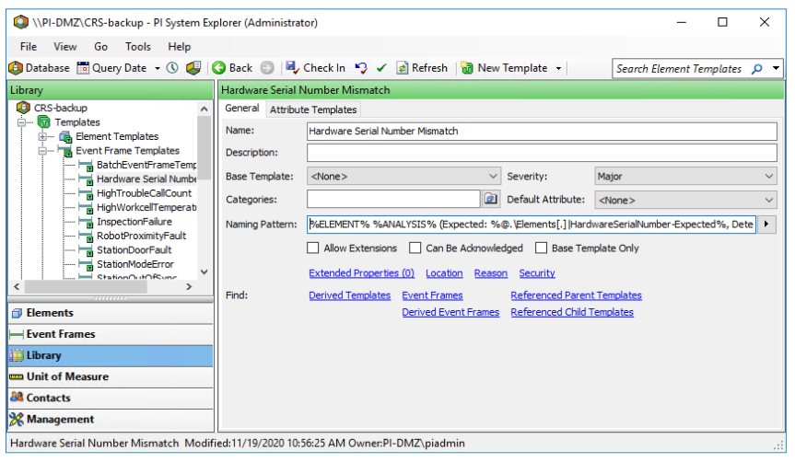Go Back with the green arrow
Screen dimensions: 795x462
[x=232, y=68]
